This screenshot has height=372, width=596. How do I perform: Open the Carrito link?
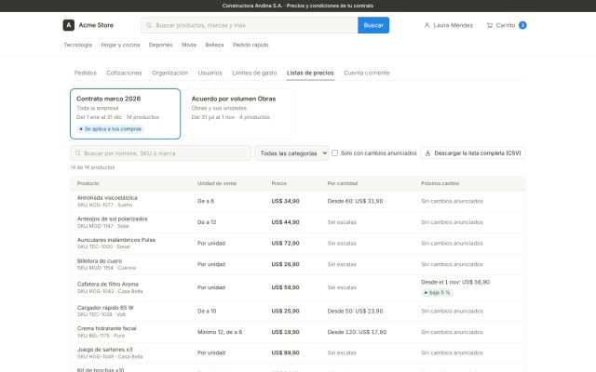507,25
